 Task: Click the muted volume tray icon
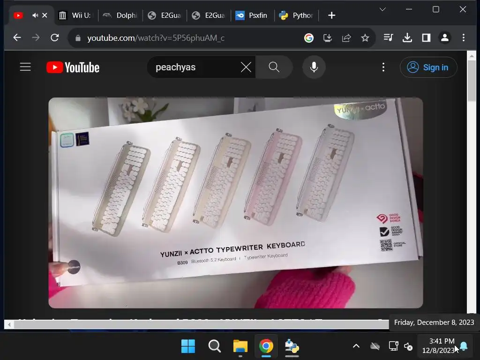point(408,346)
